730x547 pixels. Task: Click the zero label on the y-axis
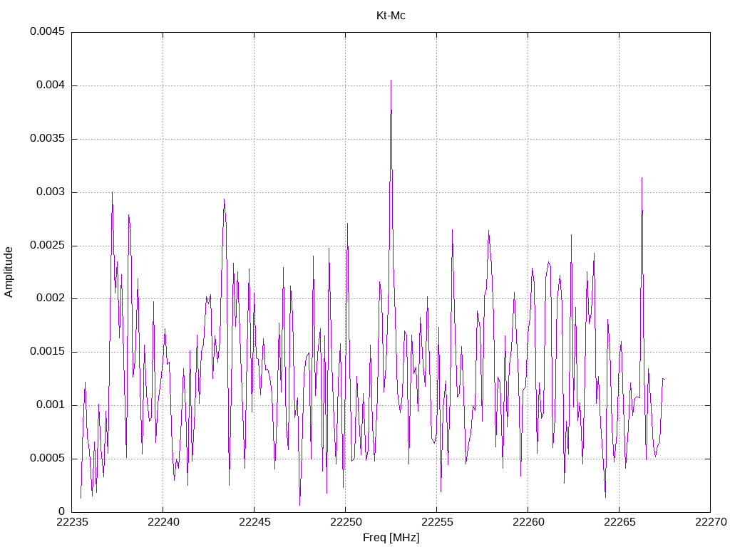tap(61, 511)
